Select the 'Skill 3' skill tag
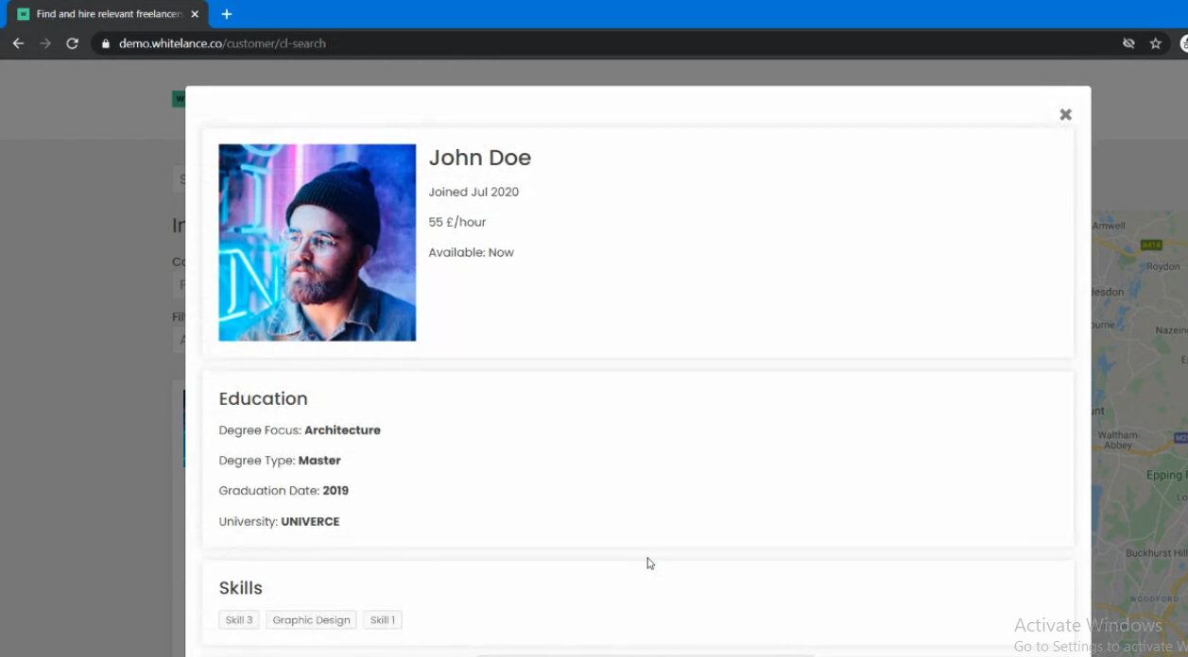Screen dimensions: 1188x657 pyautogui.click(x=239, y=620)
